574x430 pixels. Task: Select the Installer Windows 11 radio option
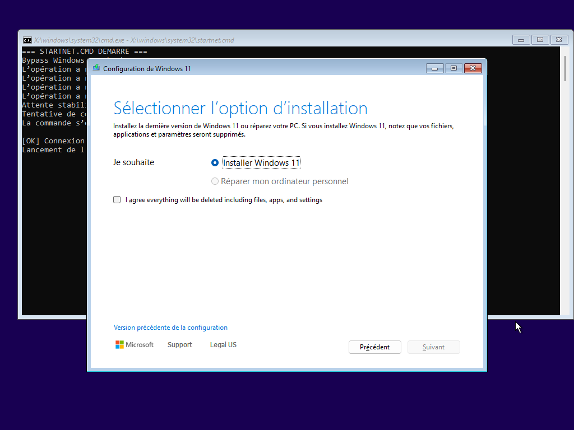(x=215, y=163)
